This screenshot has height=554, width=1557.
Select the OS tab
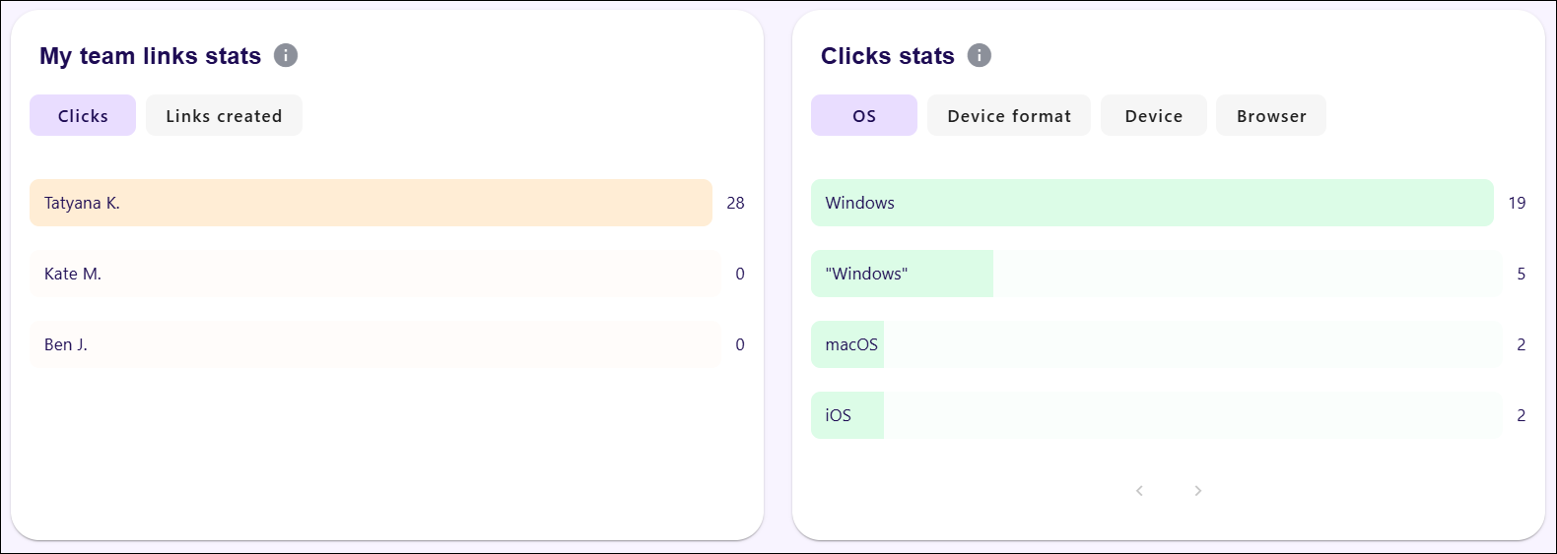click(864, 115)
